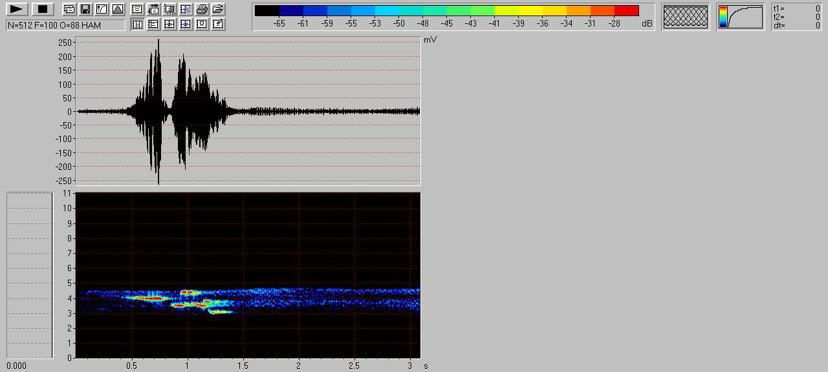Click the curve settings icon beside save

101,9
